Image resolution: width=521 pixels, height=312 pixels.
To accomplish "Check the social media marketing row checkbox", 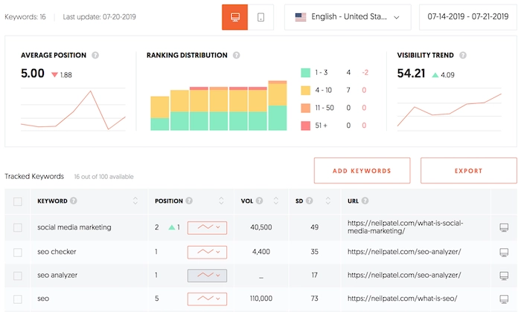I will tap(18, 227).
